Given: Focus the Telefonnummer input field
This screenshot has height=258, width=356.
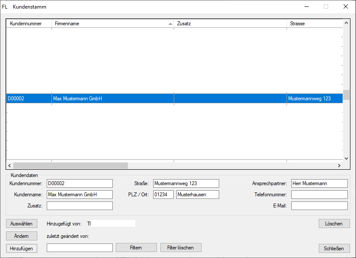Looking at the screenshot, I should (319, 195).
